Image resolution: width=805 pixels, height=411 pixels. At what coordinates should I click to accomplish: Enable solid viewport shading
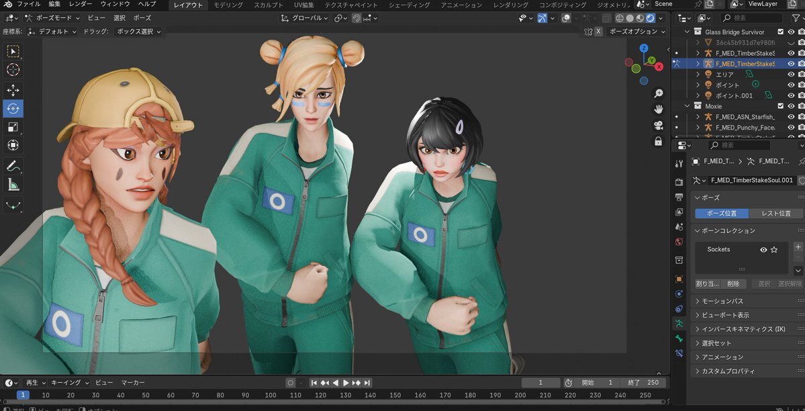630,18
